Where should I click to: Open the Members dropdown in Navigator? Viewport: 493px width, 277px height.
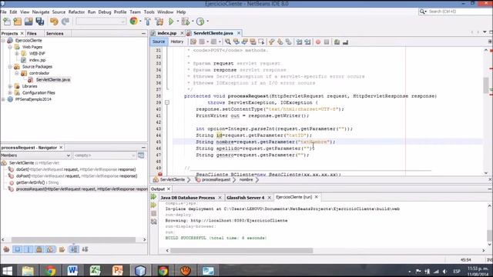(x=36, y=155)
